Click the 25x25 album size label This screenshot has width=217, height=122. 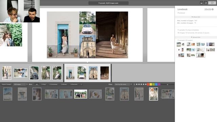pos(208,9)
